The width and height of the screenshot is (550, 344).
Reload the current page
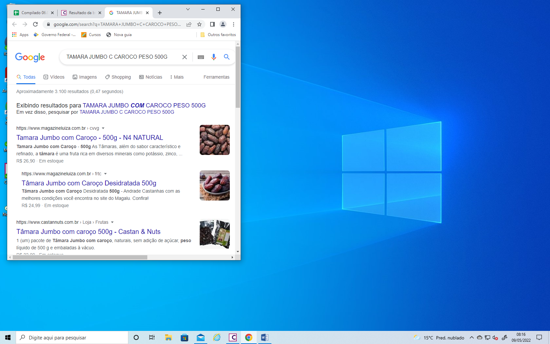tap(35, 24)
